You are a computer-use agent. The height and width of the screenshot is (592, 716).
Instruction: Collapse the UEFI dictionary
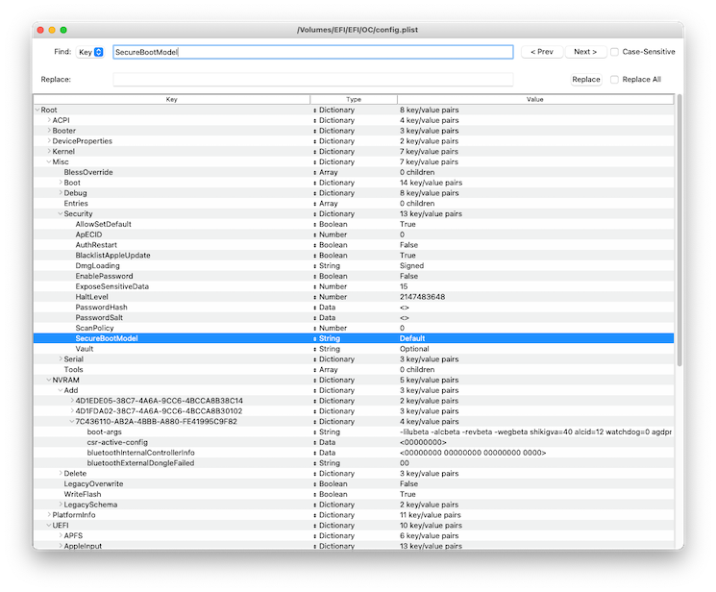coord(49,526)
